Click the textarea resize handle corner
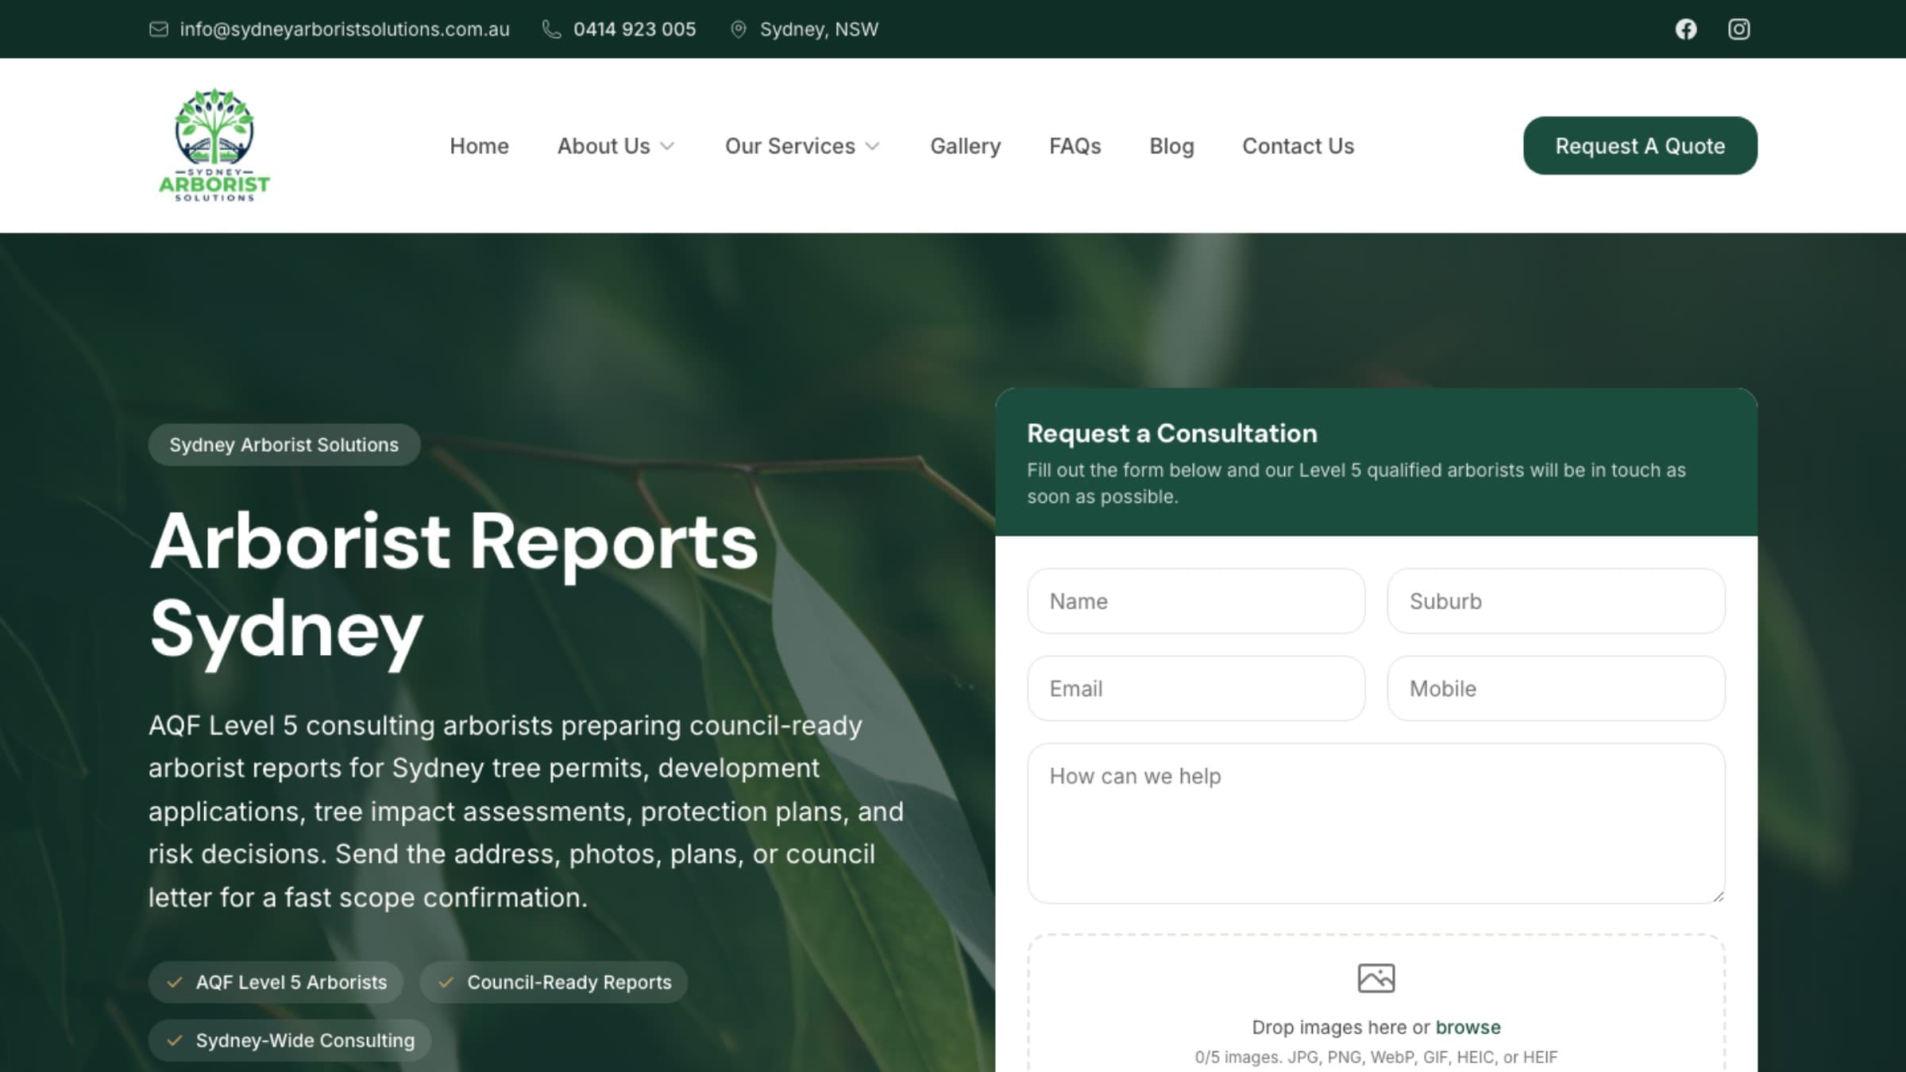The width and height of the screenshot is (1906, 1072). point(1718,897)
